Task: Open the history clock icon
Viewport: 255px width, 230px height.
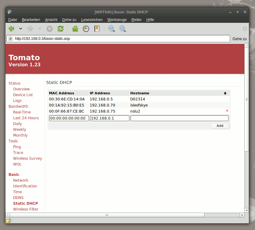Action: (x=86, y=29)
